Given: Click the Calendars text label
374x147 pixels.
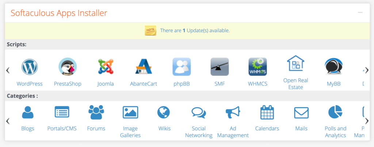Looking at the screenshot, I should point(267,128).
